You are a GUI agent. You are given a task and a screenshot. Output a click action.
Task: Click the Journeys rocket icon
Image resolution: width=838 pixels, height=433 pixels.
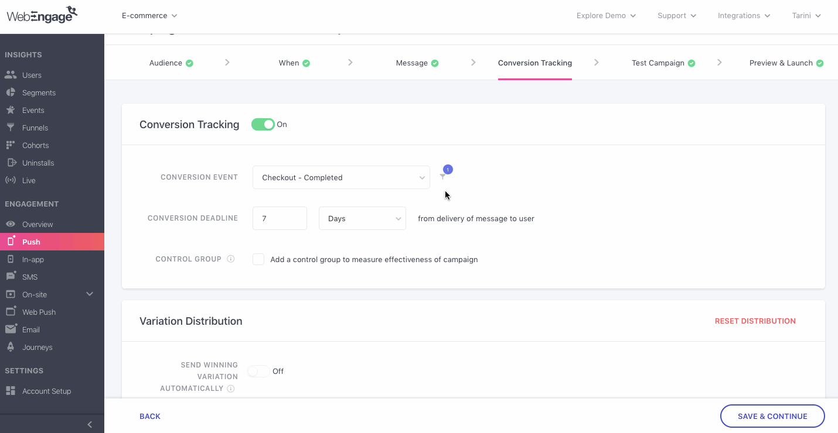(11, 347)
